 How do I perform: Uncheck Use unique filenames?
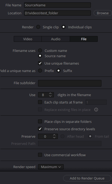tap(40, 63)
